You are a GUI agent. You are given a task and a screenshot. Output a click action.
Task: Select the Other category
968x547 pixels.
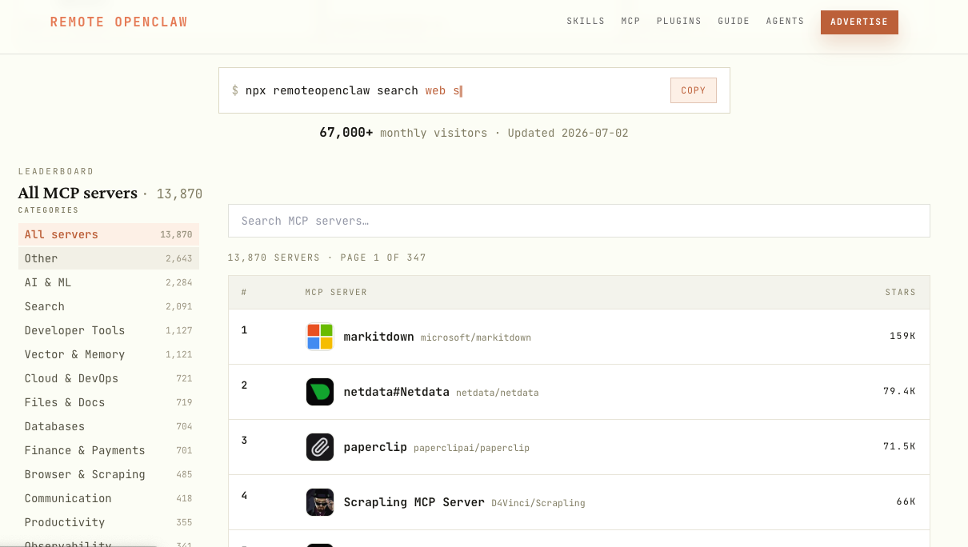click(109, 258)
